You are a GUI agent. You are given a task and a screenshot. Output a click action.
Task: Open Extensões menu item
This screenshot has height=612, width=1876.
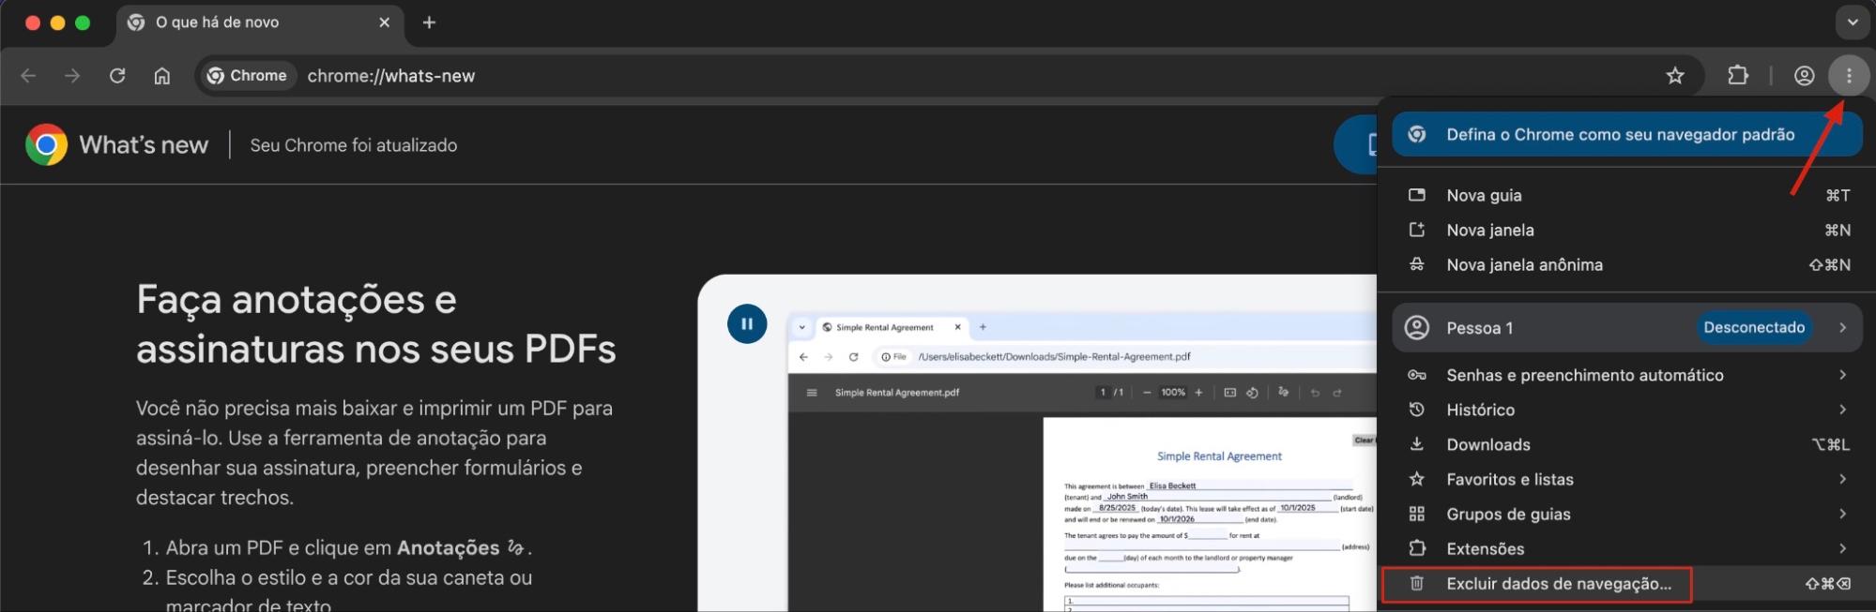1626,548
